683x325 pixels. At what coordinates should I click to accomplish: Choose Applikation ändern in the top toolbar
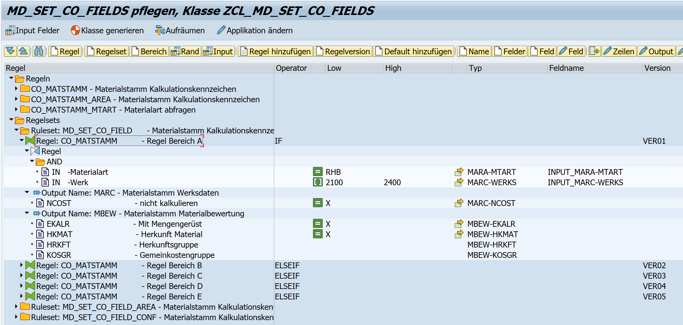click(255, 31)
